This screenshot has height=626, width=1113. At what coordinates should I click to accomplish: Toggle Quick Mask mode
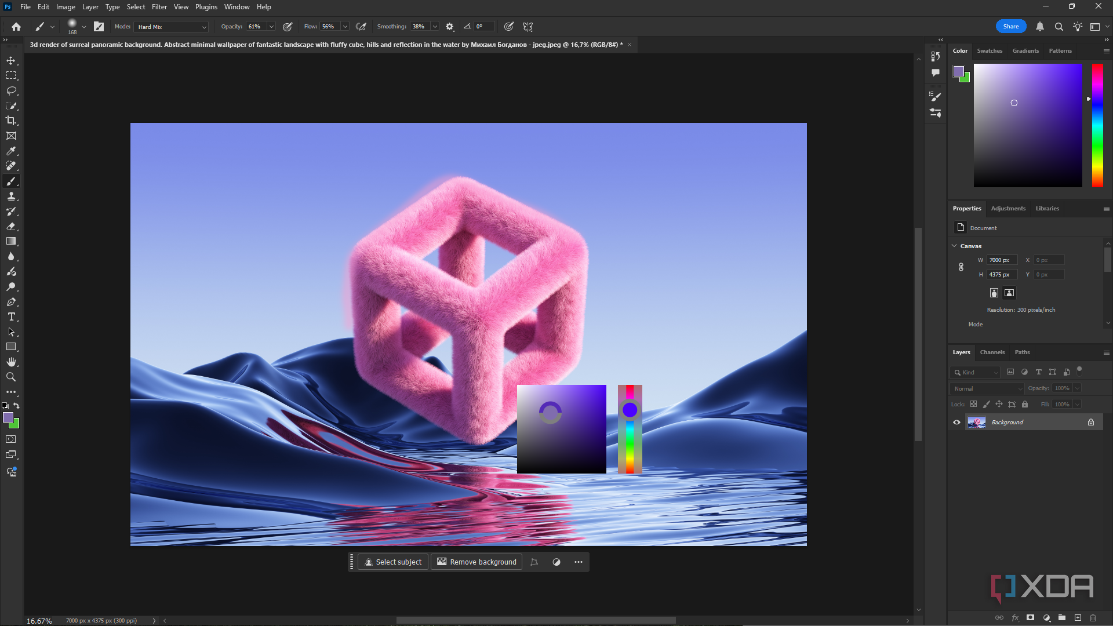11,440
